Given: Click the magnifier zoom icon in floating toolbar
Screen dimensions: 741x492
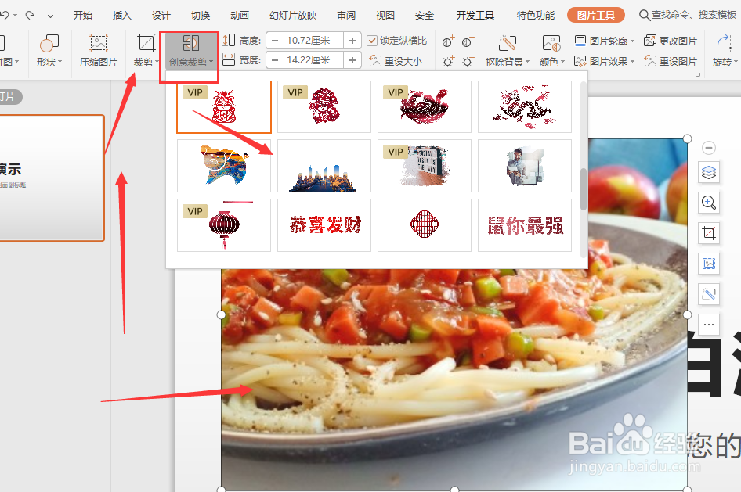Looking at the screenshot, I should pos(708,203).
